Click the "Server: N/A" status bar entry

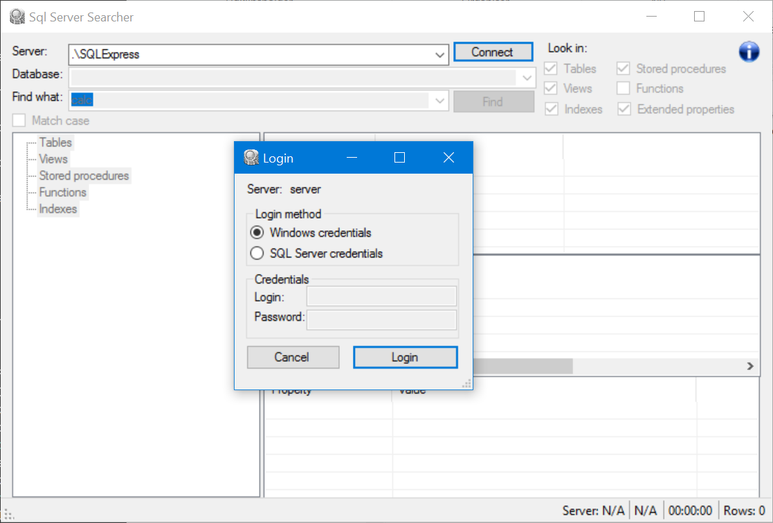[593, 511]
